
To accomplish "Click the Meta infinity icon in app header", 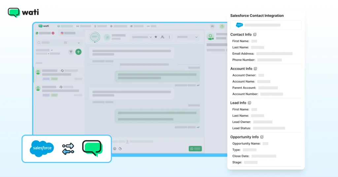I will coord(212,26).
